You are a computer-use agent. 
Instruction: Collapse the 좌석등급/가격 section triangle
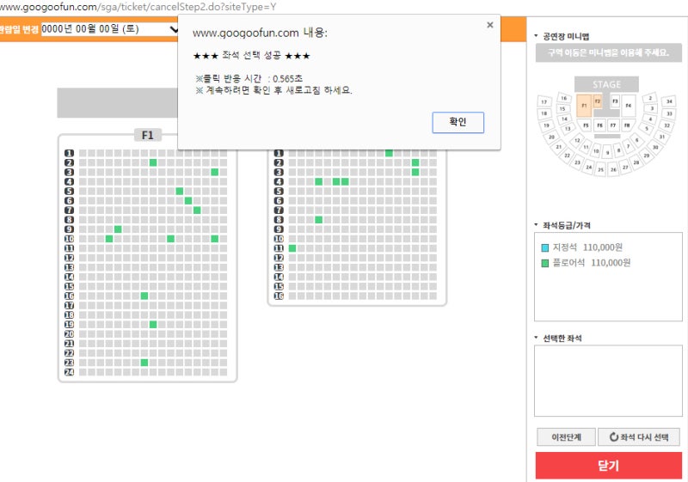pyautogui.click(x=536, y=225)
